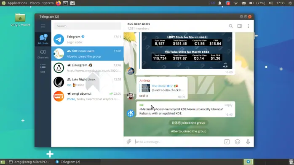Open the Telegram service chat
This screenshot has width=294, height=165.
pyautogui.click(x=87, y=39)
